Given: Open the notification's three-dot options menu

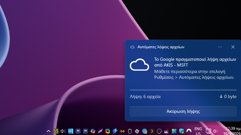Looking at the screenshot, I should click(220, 47).
